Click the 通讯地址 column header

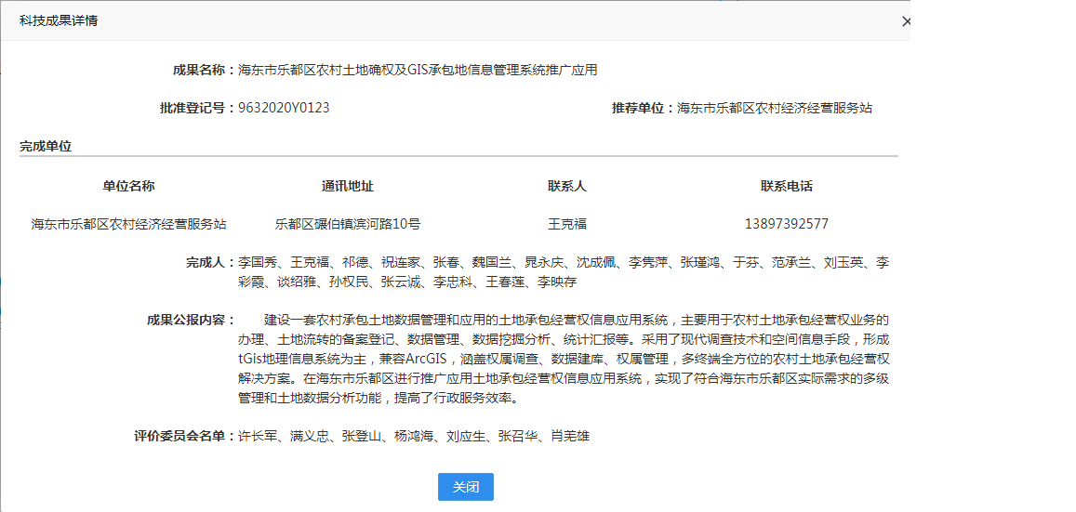(x=348, y=186)
